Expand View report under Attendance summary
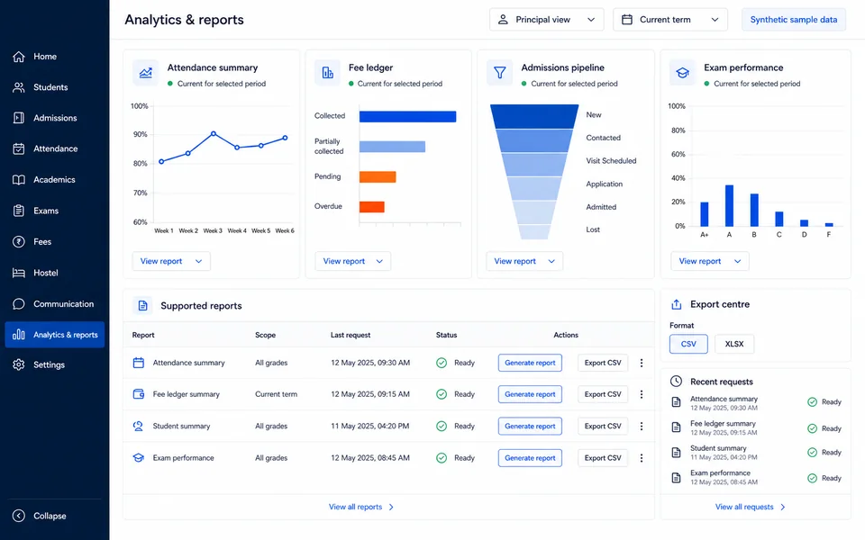865x540 pixels. pos(171,261)
